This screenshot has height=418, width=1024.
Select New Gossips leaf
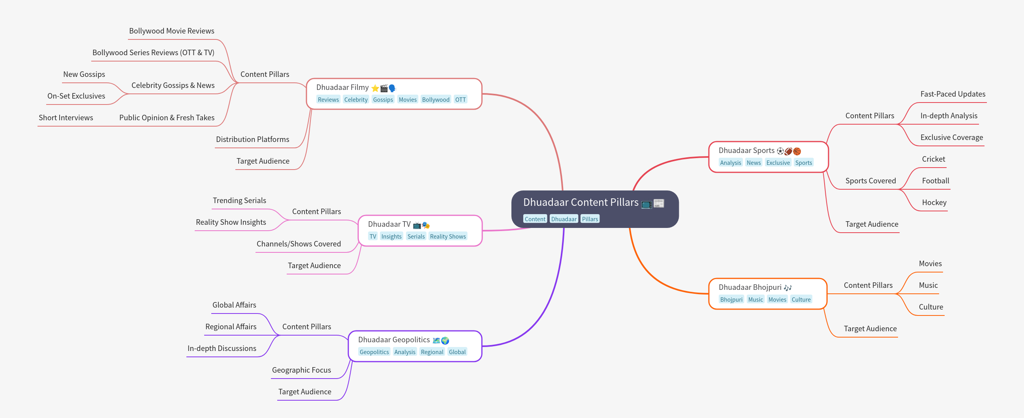[84, 74]
